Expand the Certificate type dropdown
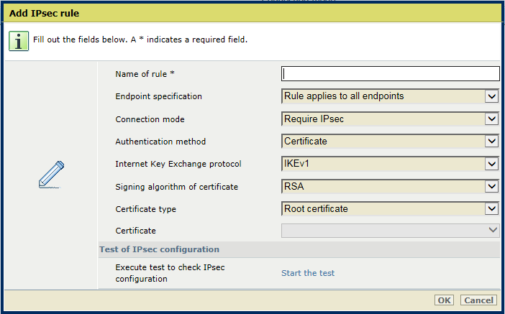Image resolution: width=505 pixels, height=314 pixels. 391,209
